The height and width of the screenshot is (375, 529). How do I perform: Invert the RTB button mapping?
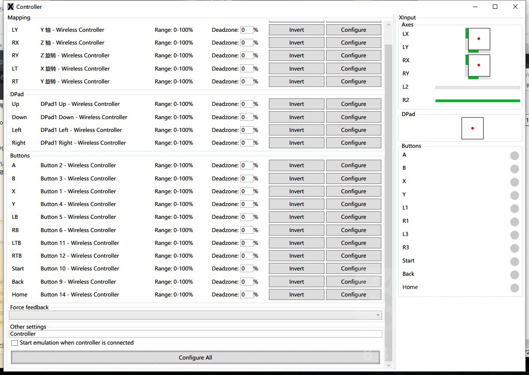tap(297, 256)
